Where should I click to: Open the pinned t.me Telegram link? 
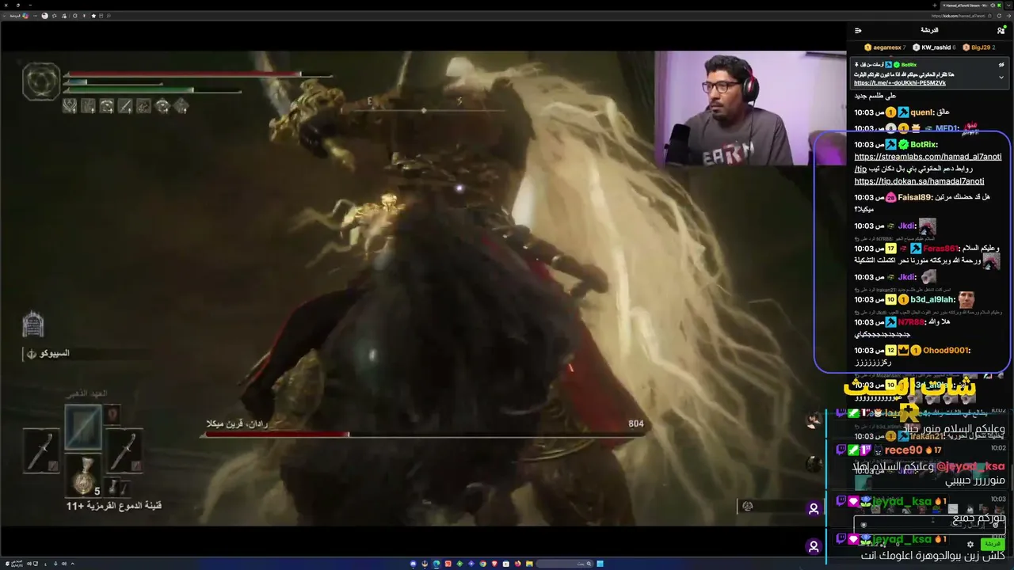pyautogui.click(x=900, y=83)
